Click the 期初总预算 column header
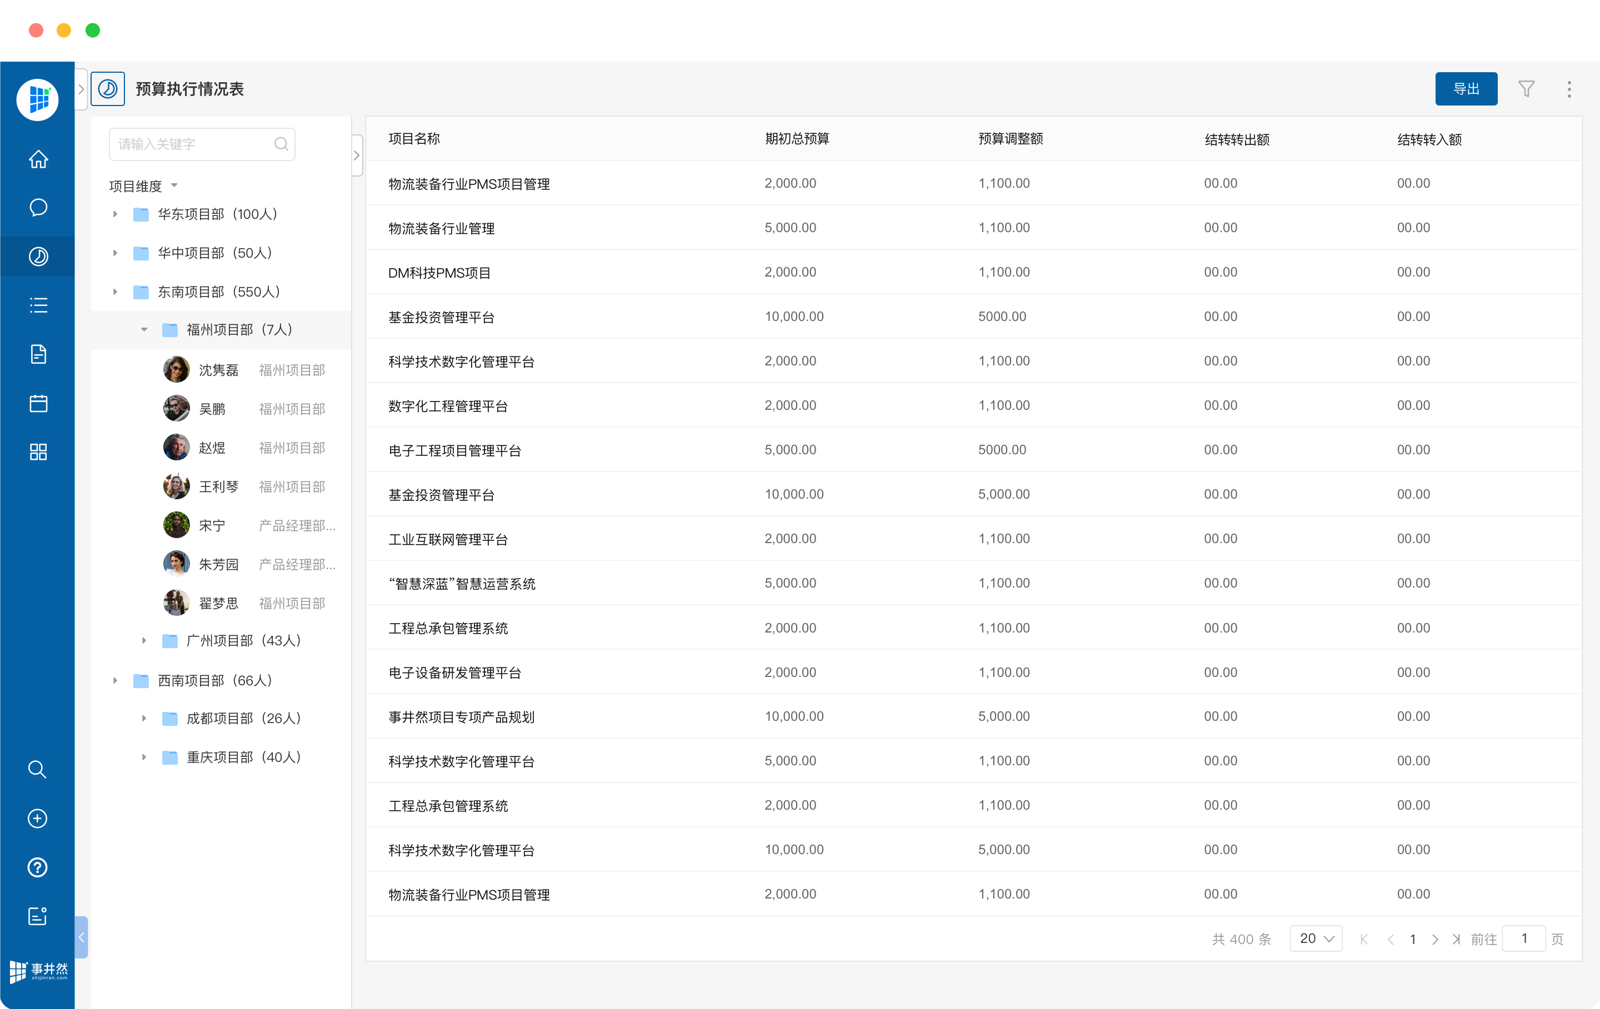Screen dimensions: 1600x1009 point(797,139)
